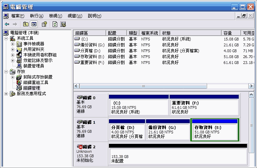The height and width of the screenshot is (168, 257).
Task: Click the volume list scroll right arrow
Action: tap(251, 86)
